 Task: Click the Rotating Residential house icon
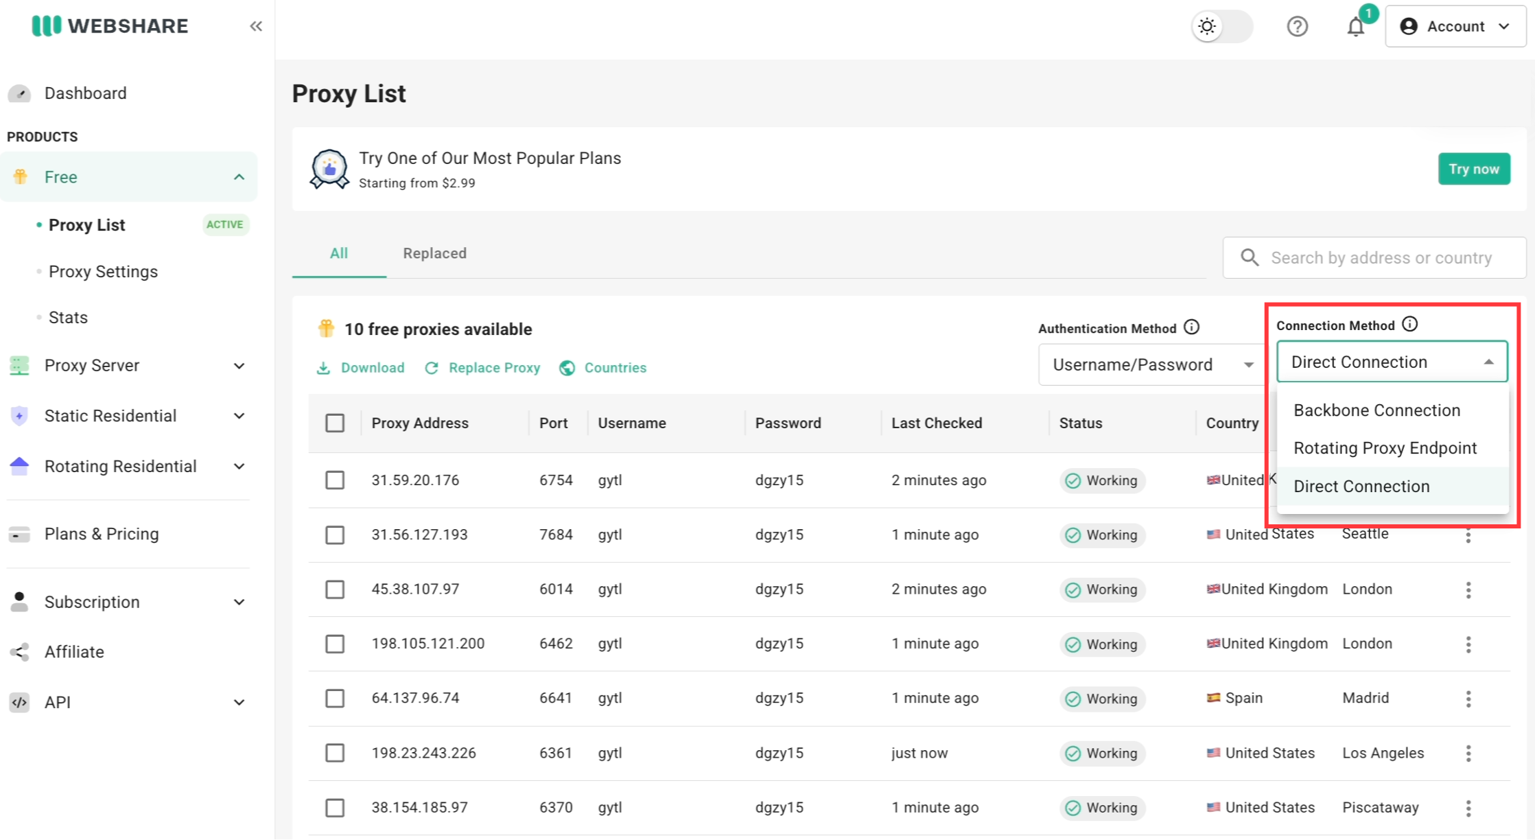19,467
